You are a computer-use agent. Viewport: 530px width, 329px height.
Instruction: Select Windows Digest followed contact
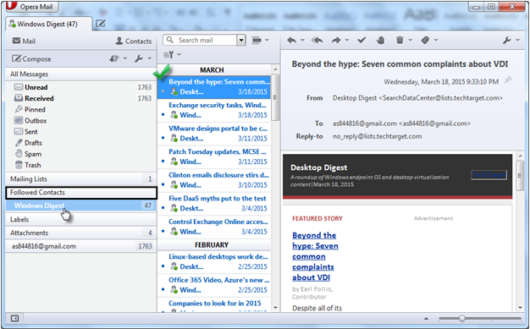(x=81, y=206)
